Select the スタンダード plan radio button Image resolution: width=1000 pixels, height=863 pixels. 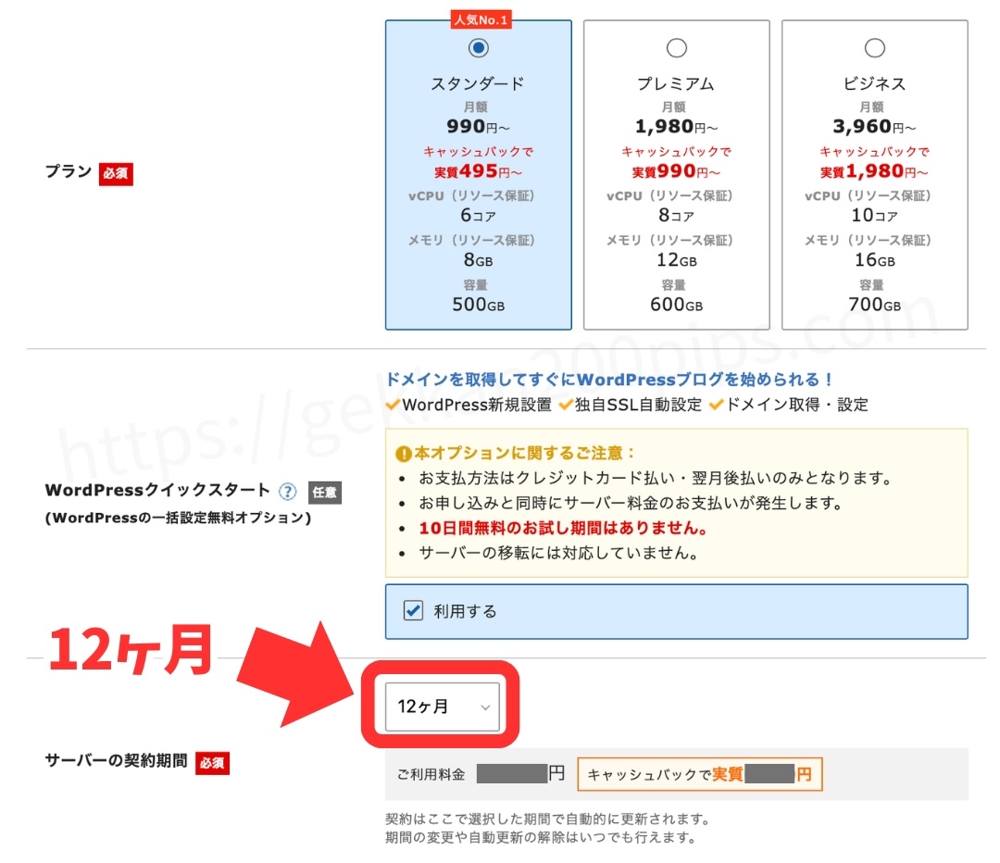[479, 48]
